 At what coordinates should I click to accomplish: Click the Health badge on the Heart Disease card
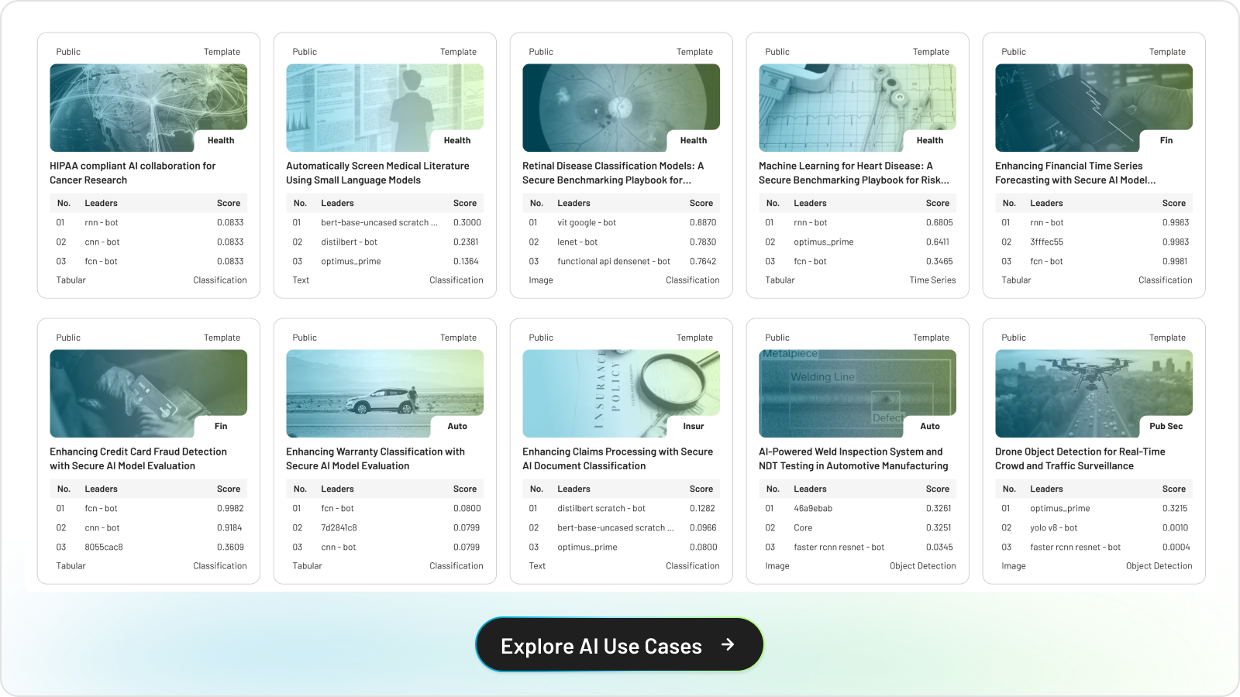pyautogui.click(x=929, y=140)
